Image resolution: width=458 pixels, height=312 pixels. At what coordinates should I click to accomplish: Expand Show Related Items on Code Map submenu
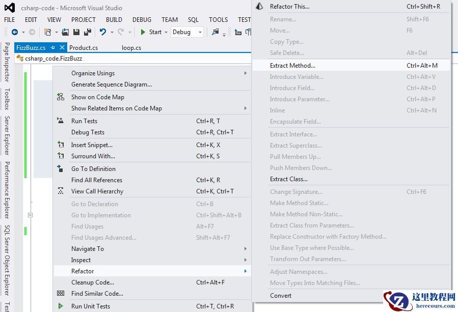tap(246, 108)
